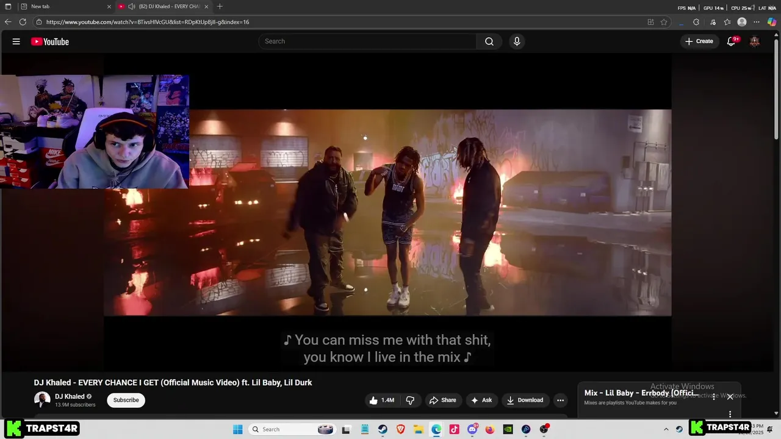Close the New tab
This screenshot has height=439, width=781.
click(x=109, y=7)
